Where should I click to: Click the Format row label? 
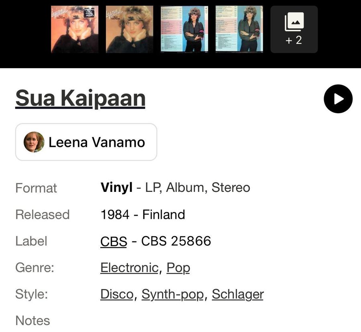point(36,188)
